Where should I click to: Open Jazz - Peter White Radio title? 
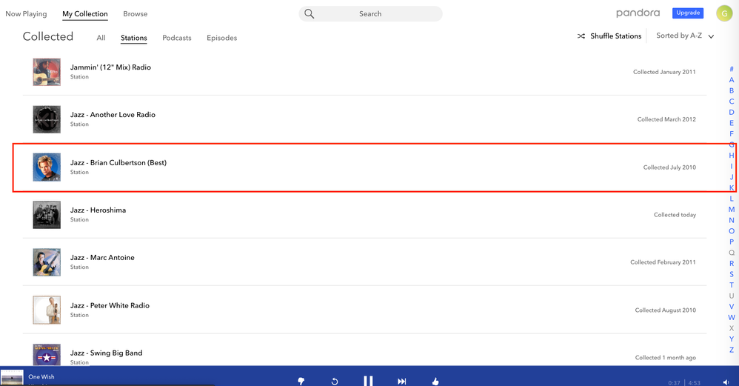[x=110, y=305]
